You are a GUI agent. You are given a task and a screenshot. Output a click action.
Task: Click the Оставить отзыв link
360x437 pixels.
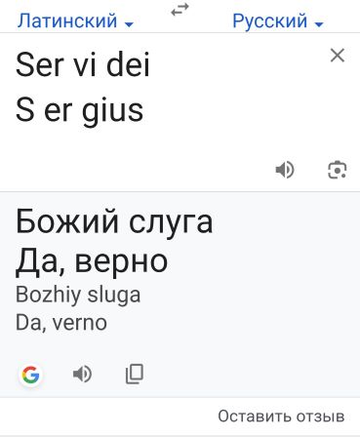click(x=281, y=416)
